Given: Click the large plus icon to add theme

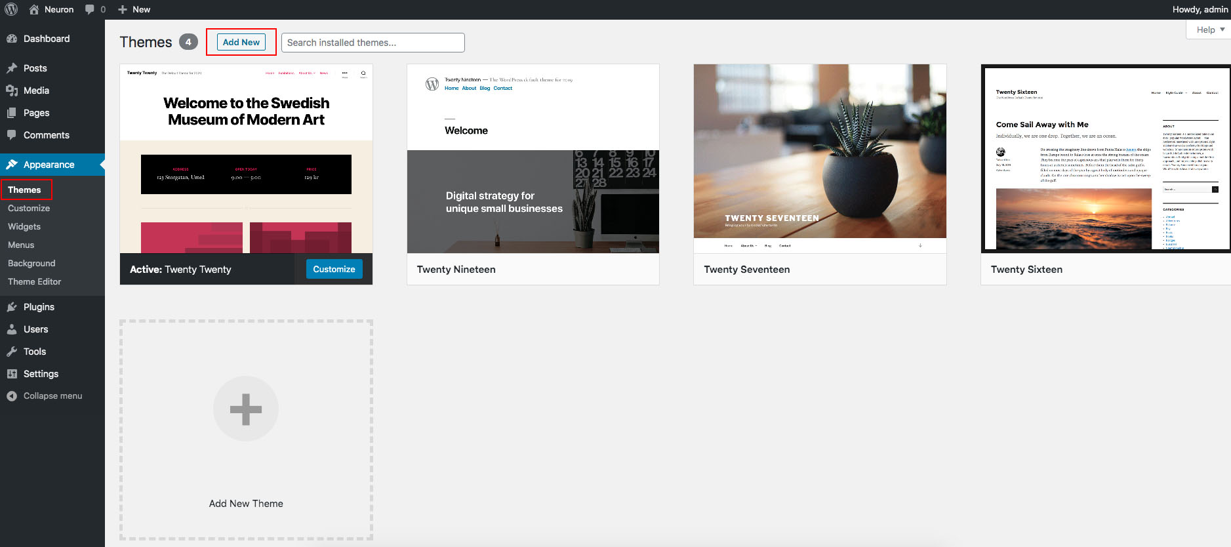Looking at the screenshot, I should point(246,409).
